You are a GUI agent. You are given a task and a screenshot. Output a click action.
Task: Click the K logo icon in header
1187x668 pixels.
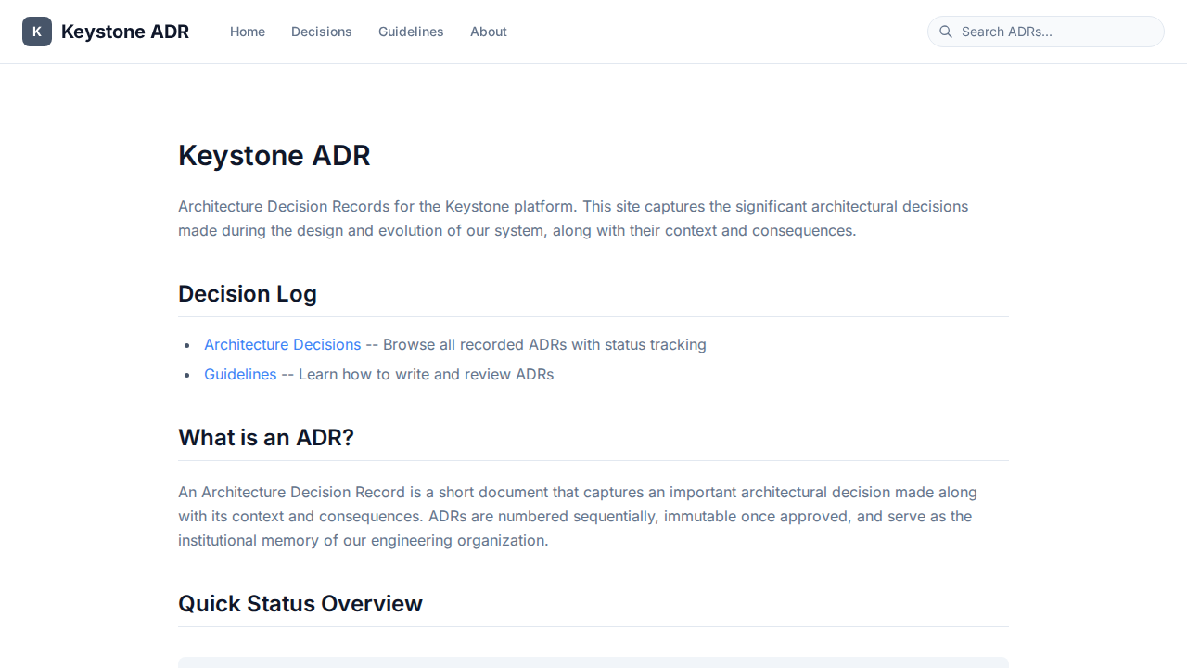click(x=37, y=32)
